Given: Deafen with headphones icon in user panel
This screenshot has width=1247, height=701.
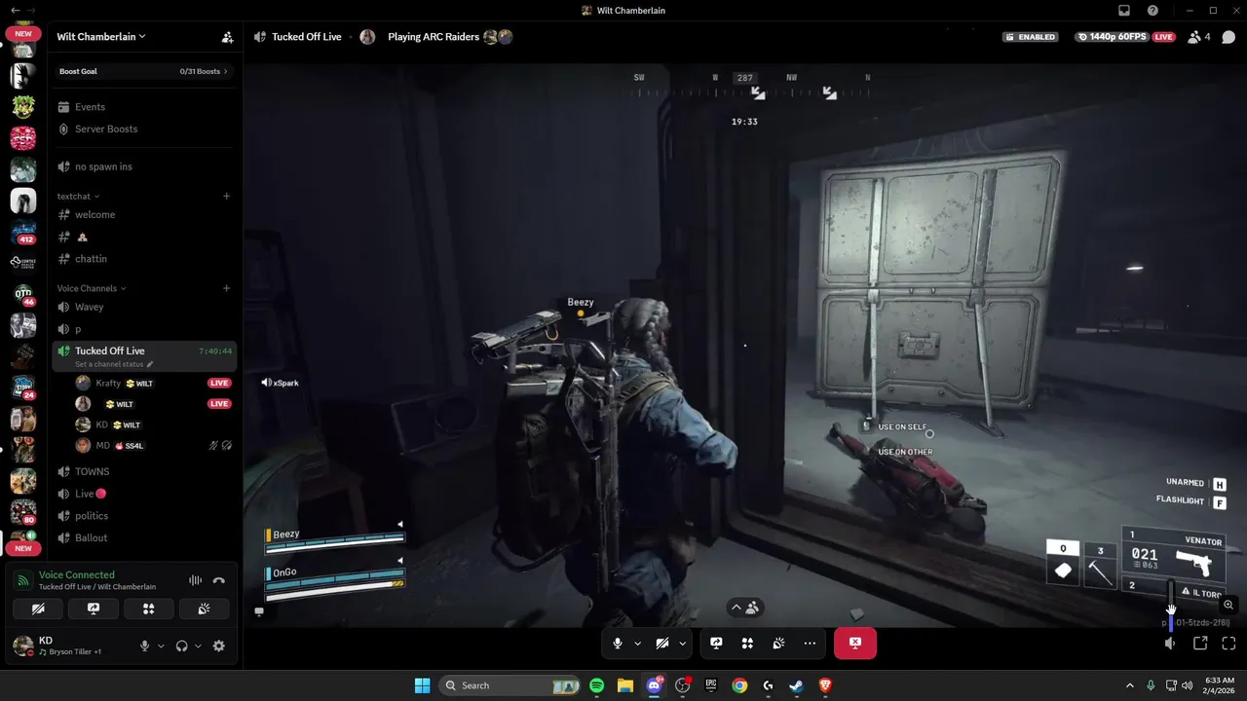Looking at the screenshot, I should point(181,646).
